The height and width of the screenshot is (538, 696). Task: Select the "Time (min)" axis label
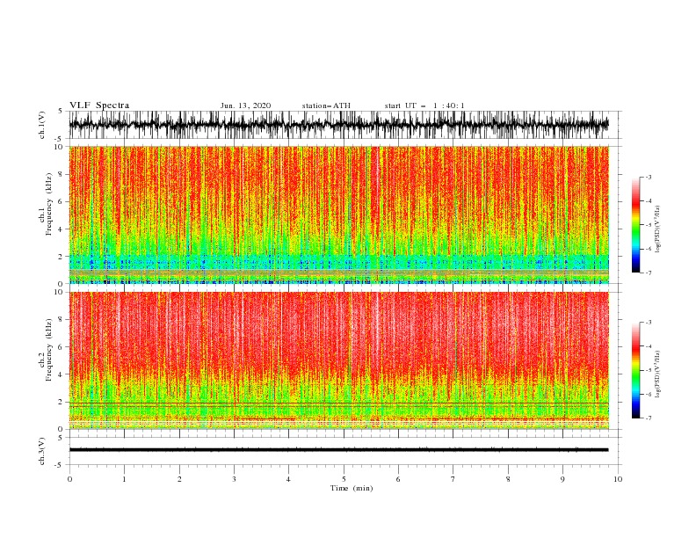click(352, 488)
